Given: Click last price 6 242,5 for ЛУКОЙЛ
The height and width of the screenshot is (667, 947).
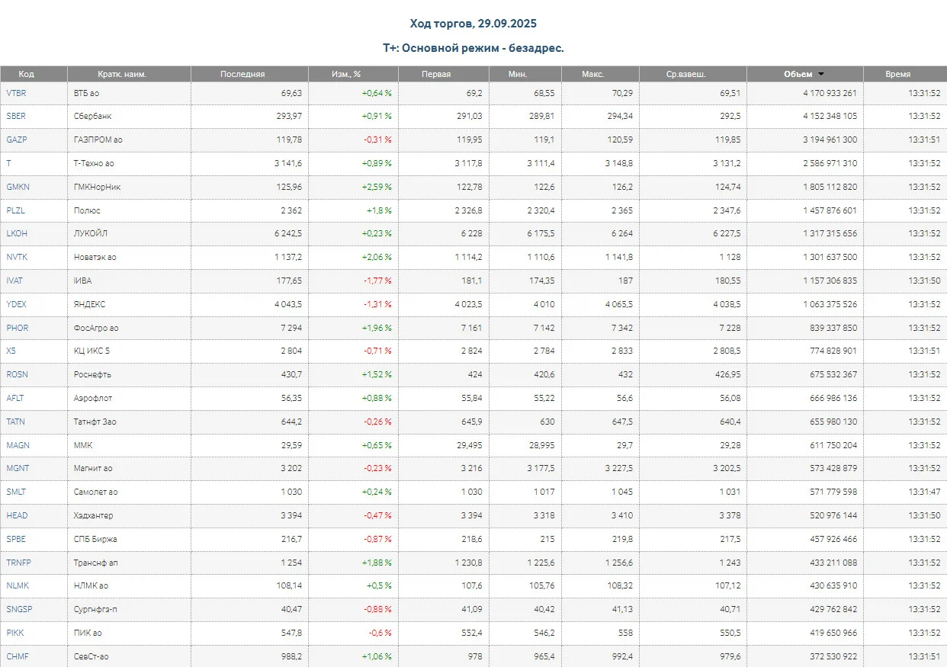Looking at the screenshot, I should [287, 234].
